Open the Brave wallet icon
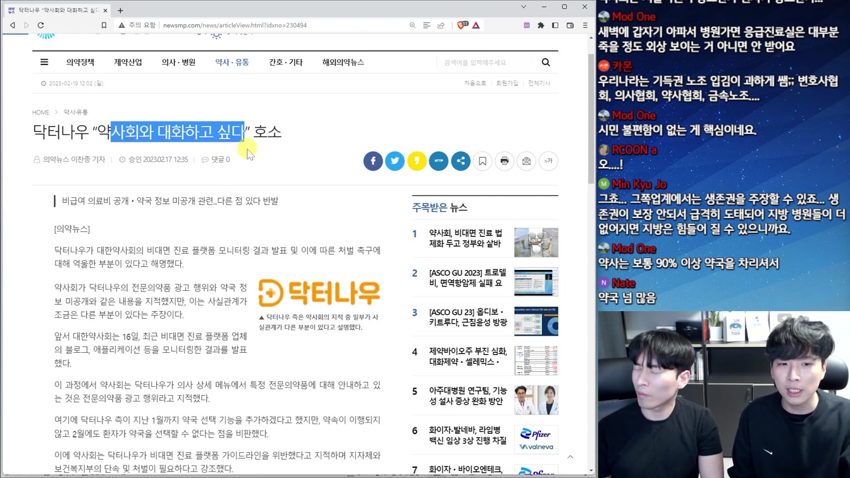This screenshot has height=478, width=850. click(x=570, y=25)
